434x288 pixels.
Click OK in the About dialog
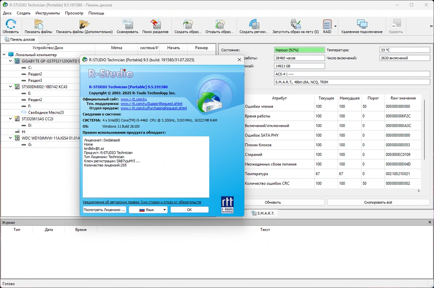point(190,209)
